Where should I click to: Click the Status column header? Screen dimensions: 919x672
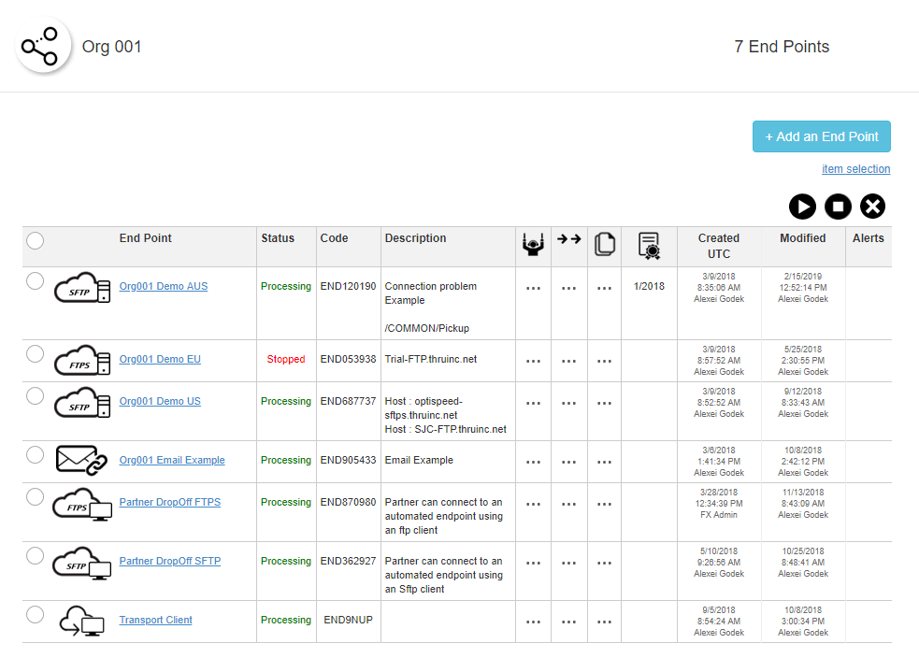[278, 238]
